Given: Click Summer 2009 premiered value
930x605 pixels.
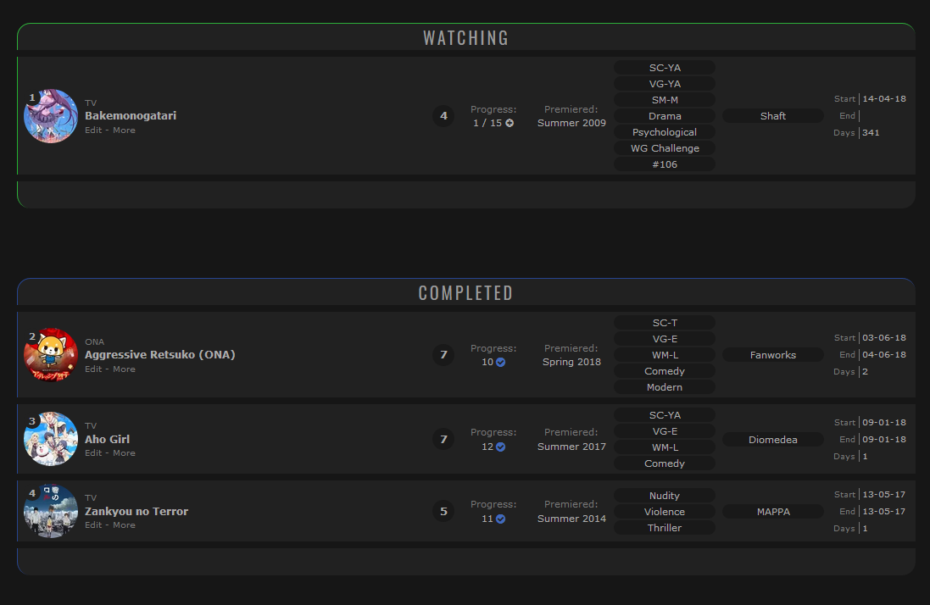Looking at the screenshot, I should click(x=571, y=123).
